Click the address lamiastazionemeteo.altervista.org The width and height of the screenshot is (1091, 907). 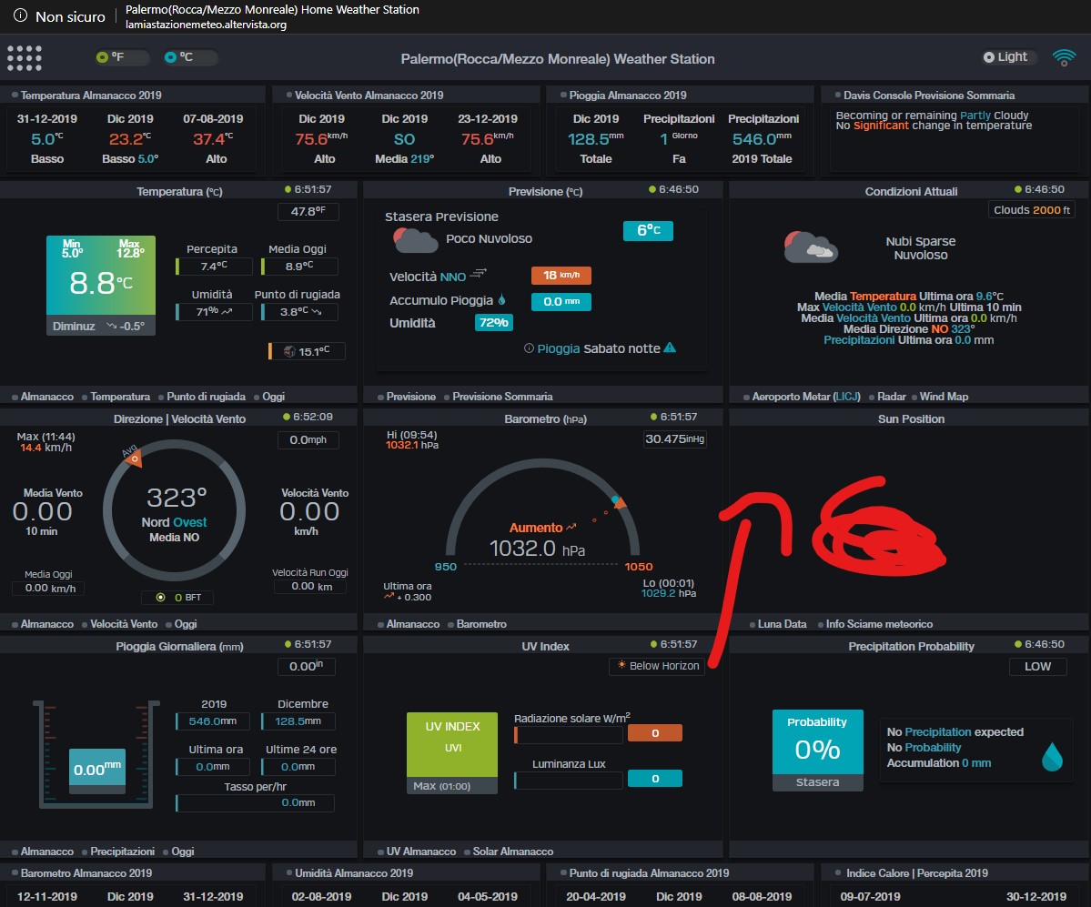206,25
